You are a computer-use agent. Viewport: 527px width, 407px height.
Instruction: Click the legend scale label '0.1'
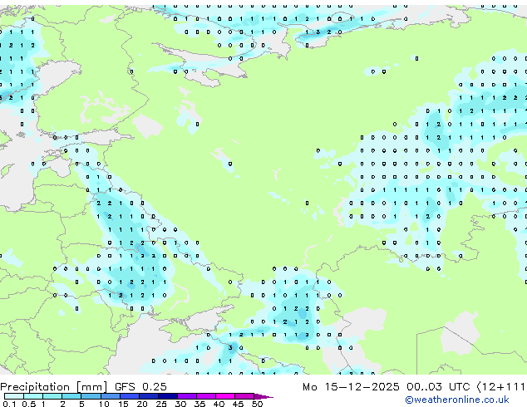(9, 404)
